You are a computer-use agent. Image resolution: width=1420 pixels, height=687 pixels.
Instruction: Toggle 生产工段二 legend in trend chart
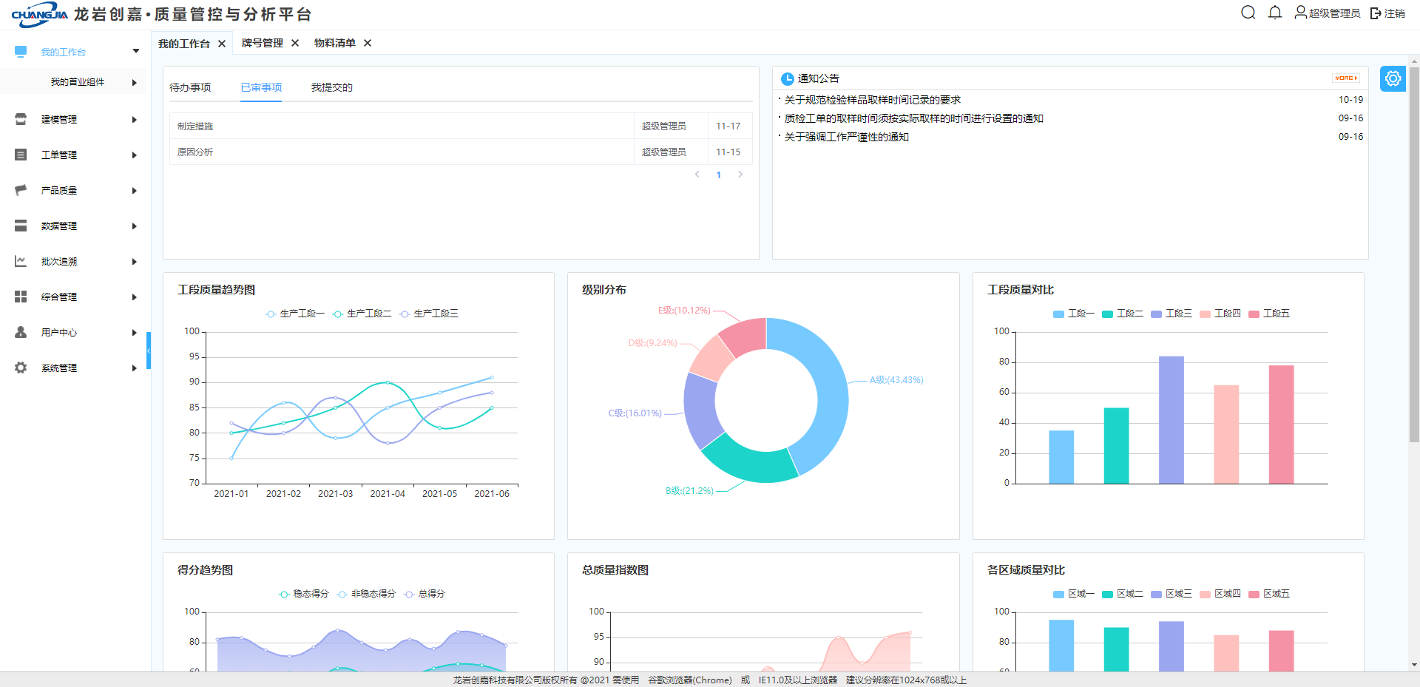(x=362, y=314)
